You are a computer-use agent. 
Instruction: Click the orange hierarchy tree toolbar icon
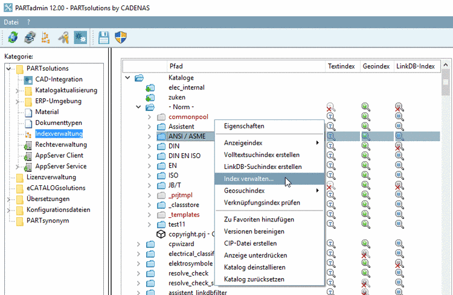pyautogui.click(x=46, y=37)
